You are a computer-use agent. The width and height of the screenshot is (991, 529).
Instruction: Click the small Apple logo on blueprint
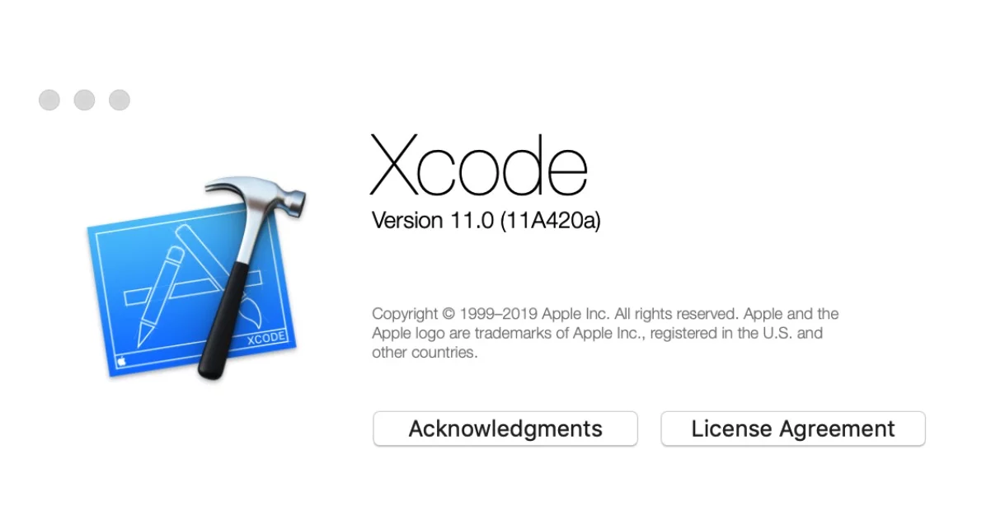click(x=122, y=360)
